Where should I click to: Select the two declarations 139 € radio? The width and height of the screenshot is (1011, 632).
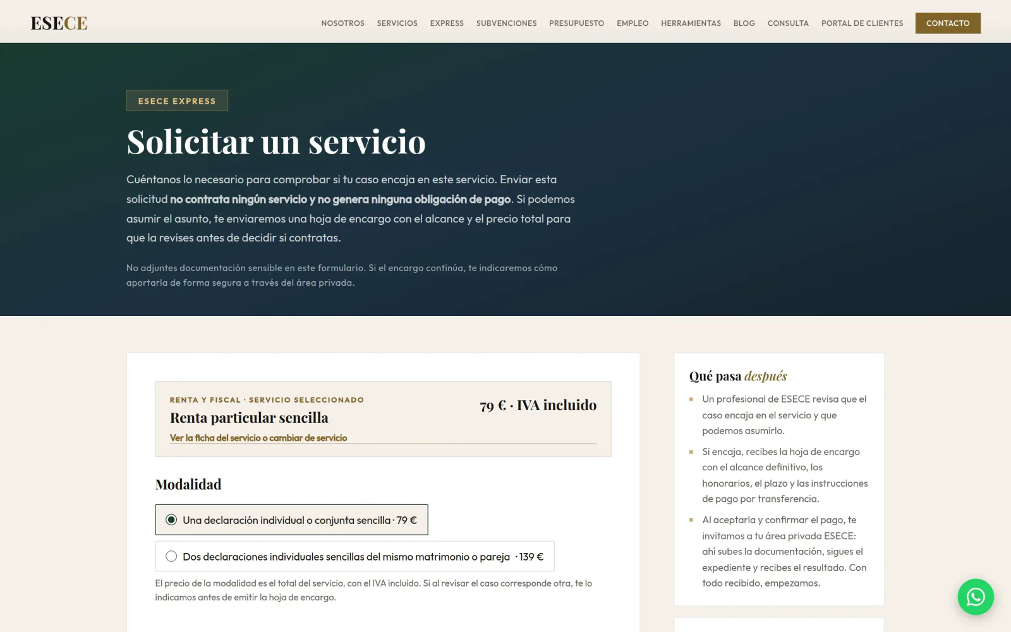(171, 556)
